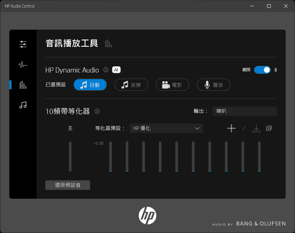This screenshot has width=295, height=233.
Task: Click the 已選預設 label
Action: pos(56,85)
